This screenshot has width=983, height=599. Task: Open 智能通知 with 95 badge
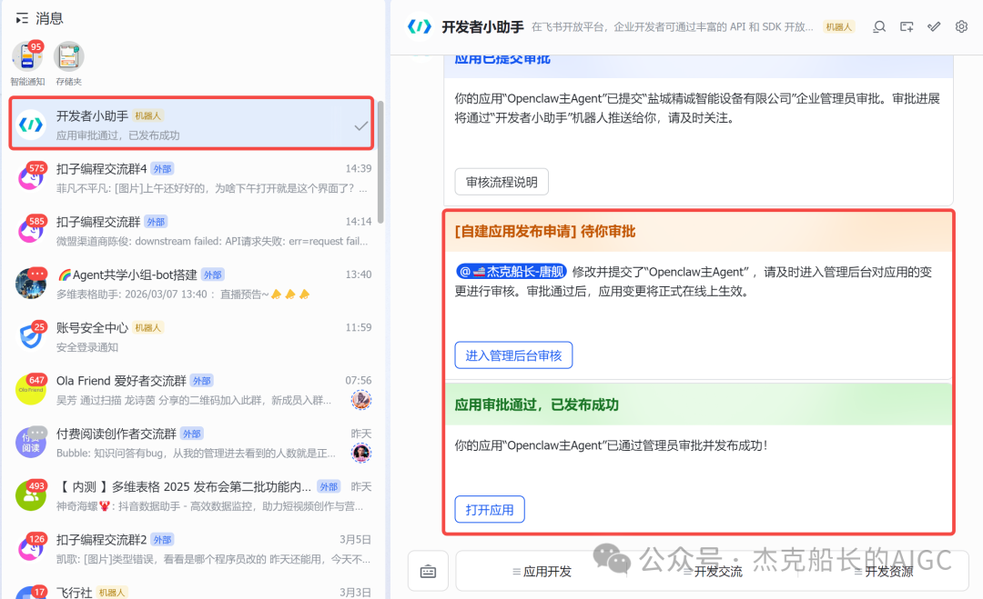(27, 57)
